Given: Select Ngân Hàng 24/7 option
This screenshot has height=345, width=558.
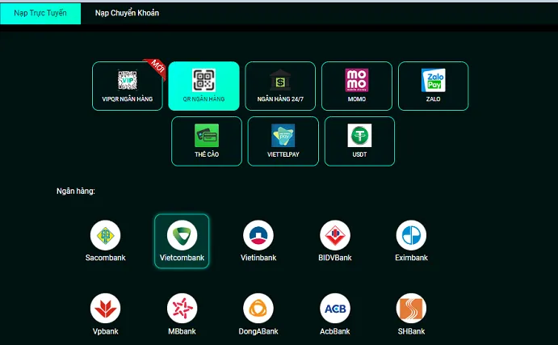Looking at the screenshot, I should (280, 86).
